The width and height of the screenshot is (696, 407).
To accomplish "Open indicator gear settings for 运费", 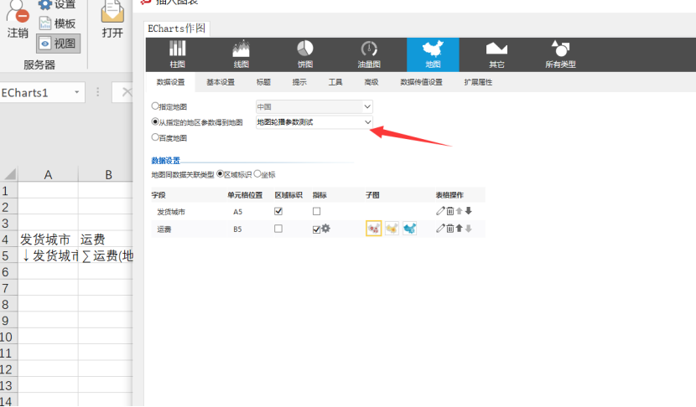I will [326, 229].
